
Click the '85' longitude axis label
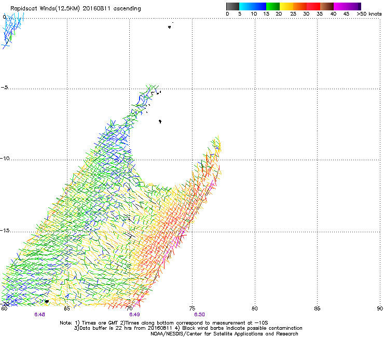click(x=317, y=308)
